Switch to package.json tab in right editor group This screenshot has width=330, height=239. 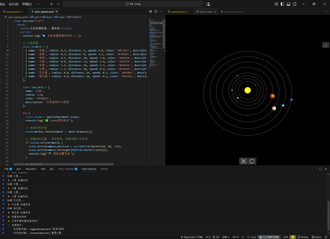(x=178, y=12)
